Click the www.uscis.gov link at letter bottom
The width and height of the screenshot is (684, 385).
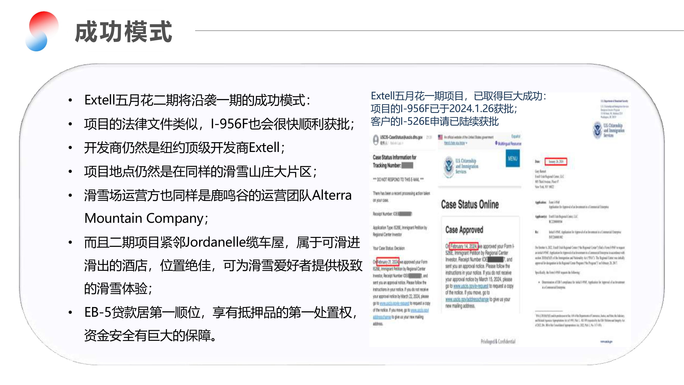tap(606, 342)
